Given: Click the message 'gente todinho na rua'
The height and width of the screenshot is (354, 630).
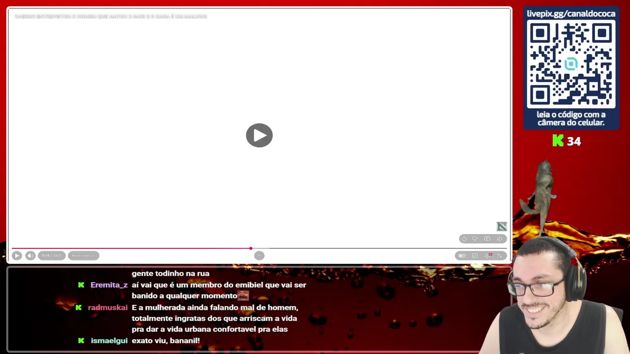Looking at the screenshot, I should 170,274.
